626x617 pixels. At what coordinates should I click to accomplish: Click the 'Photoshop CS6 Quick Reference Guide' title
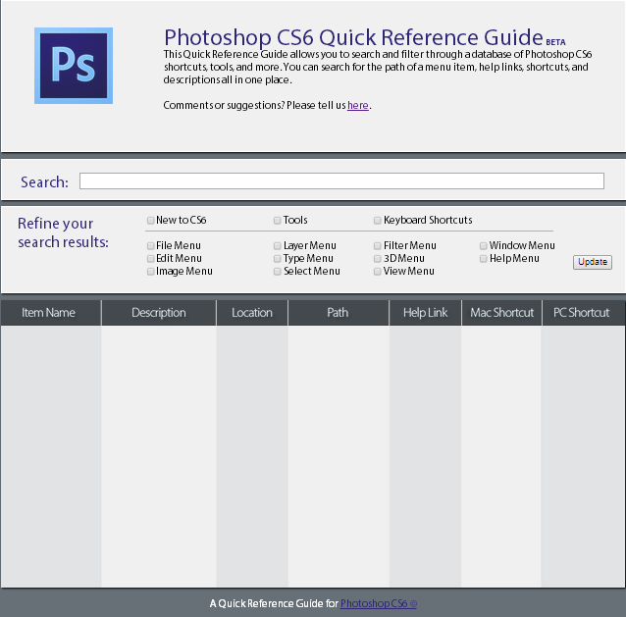pyautogui.click(x=354, y=37)
